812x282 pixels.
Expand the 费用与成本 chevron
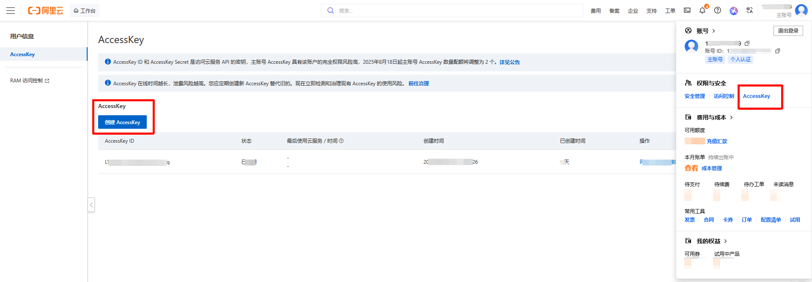coord(731,117)
